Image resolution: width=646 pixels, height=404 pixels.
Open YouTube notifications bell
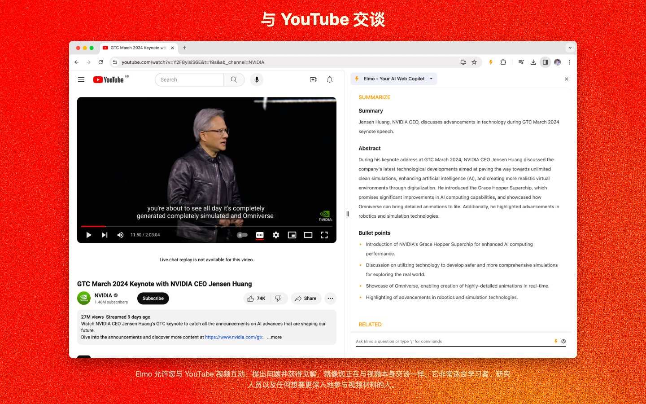pos(330,79)
